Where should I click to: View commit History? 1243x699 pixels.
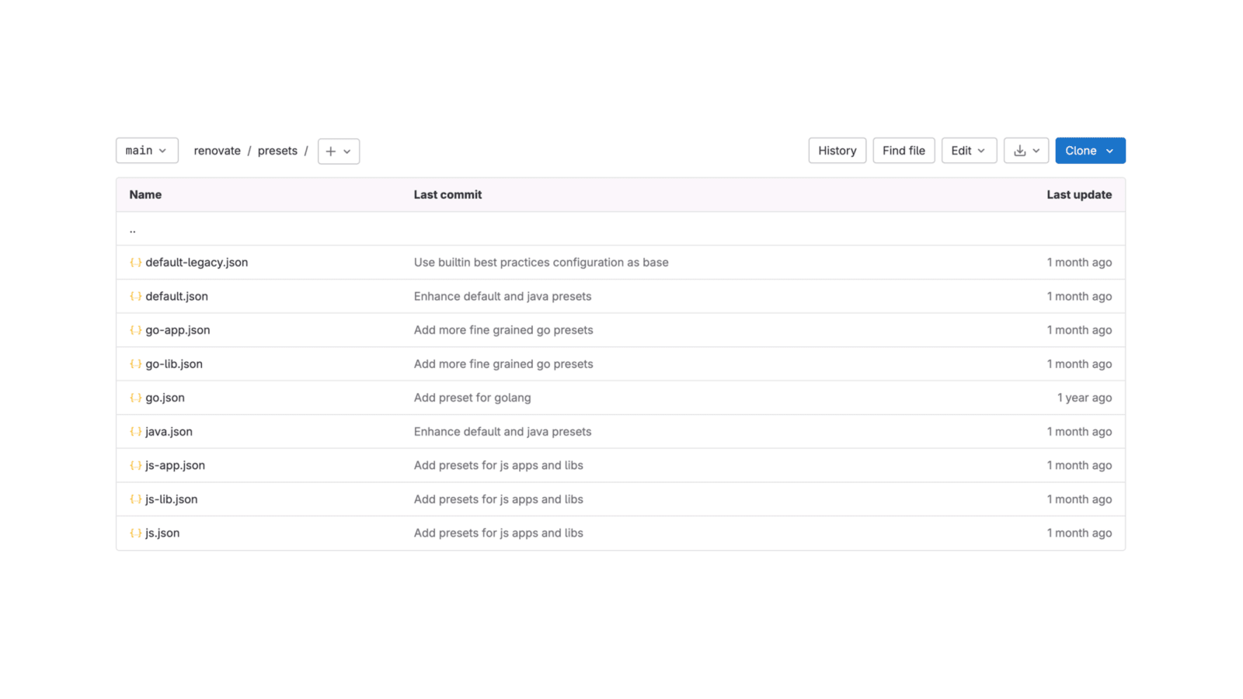tap(837, 151)
